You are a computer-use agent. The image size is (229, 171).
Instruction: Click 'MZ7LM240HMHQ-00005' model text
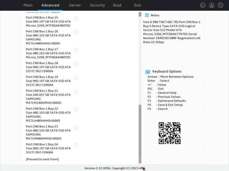click(44, 103)
